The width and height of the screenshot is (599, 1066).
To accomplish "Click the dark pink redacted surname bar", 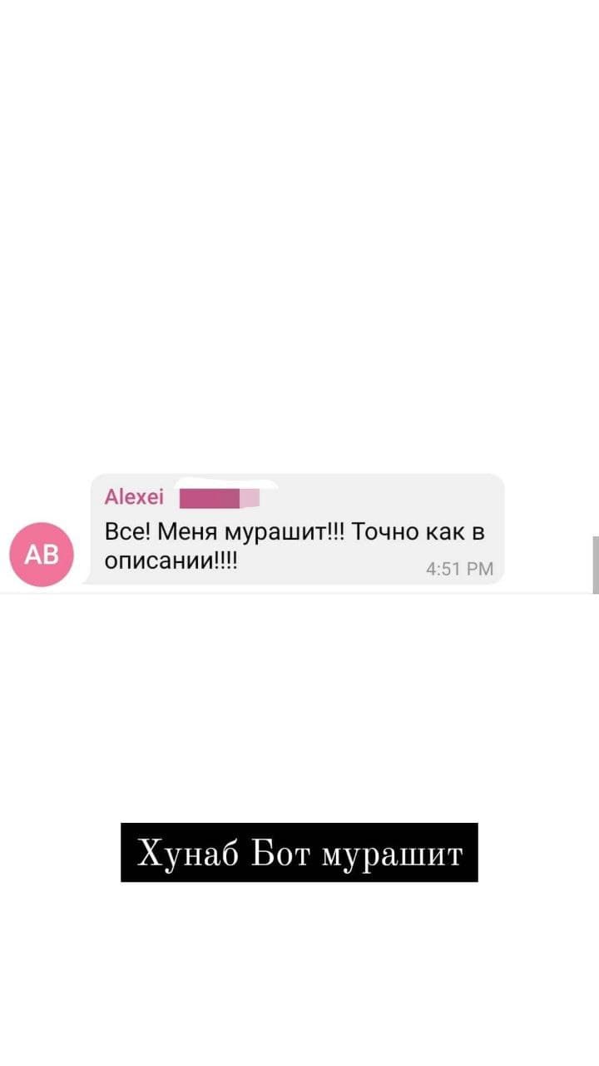I will (x=210, y=498).
